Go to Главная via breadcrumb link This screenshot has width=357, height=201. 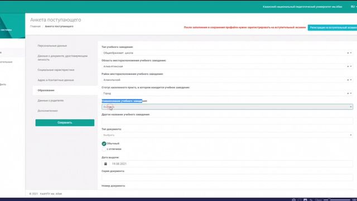point(35,26)
